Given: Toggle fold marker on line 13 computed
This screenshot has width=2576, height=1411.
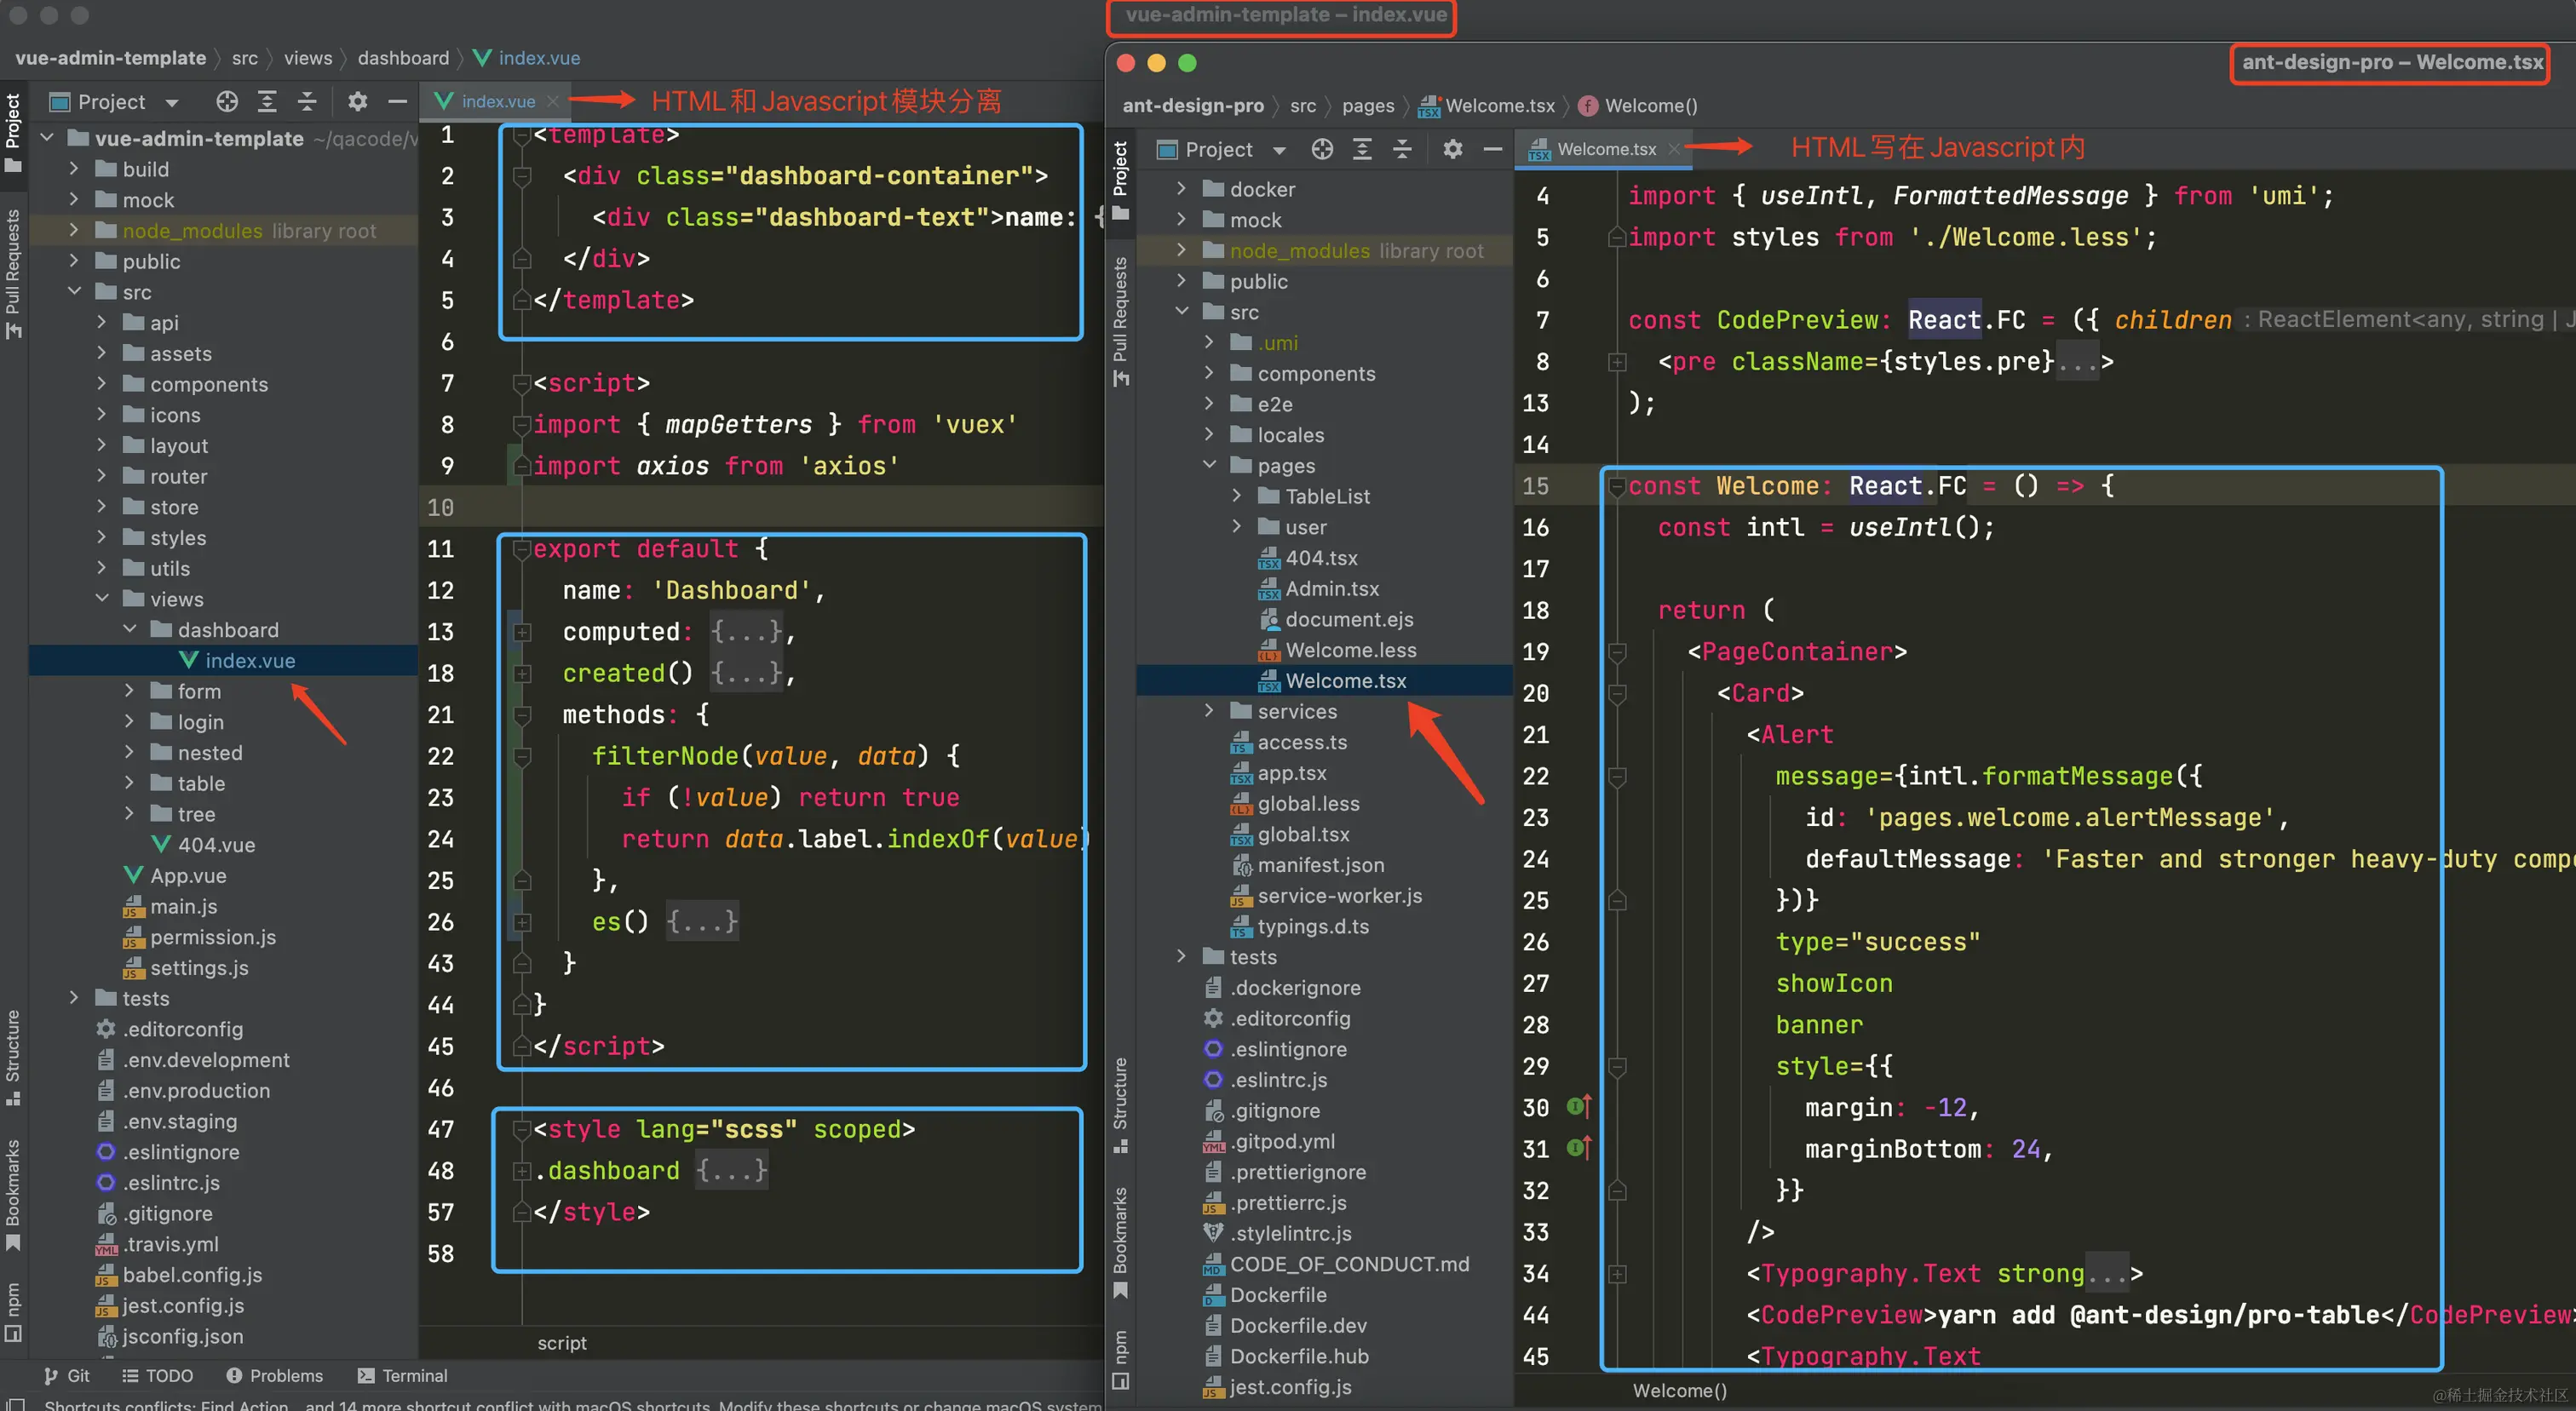Looking at the screenshot, I should pyautogui.click(x=522, y=632).
